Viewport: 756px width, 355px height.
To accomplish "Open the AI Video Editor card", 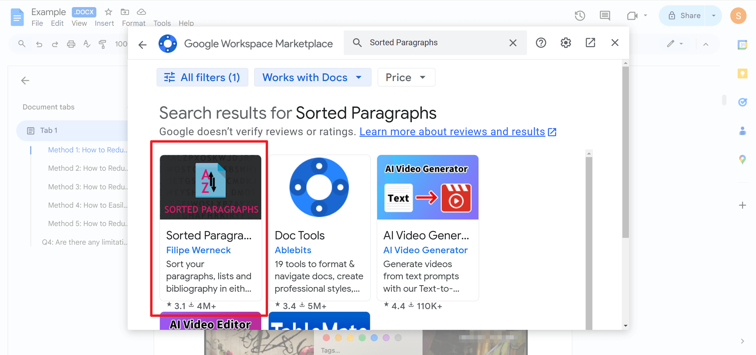I will coord(210,321).
